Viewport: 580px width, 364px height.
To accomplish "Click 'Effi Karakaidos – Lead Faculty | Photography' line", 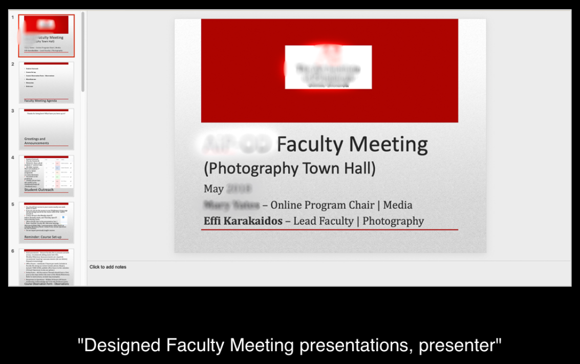I will click(x=314, y=221).
